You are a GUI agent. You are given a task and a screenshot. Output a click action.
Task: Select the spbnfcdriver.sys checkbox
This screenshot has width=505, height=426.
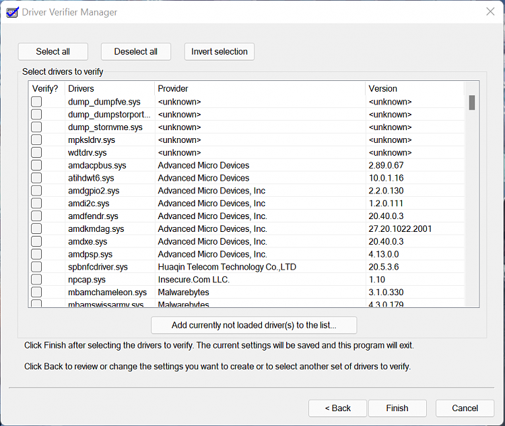pos(36,267)
